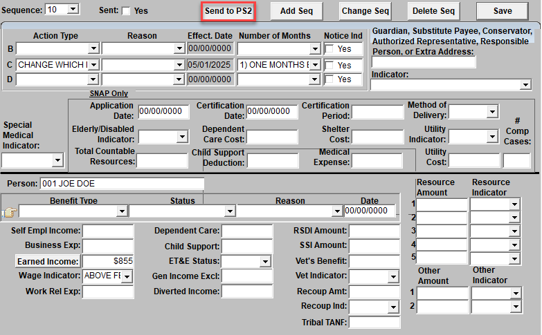Open Number of Months dropdown row D
The image size is (542, 335).
click(314, 79)
